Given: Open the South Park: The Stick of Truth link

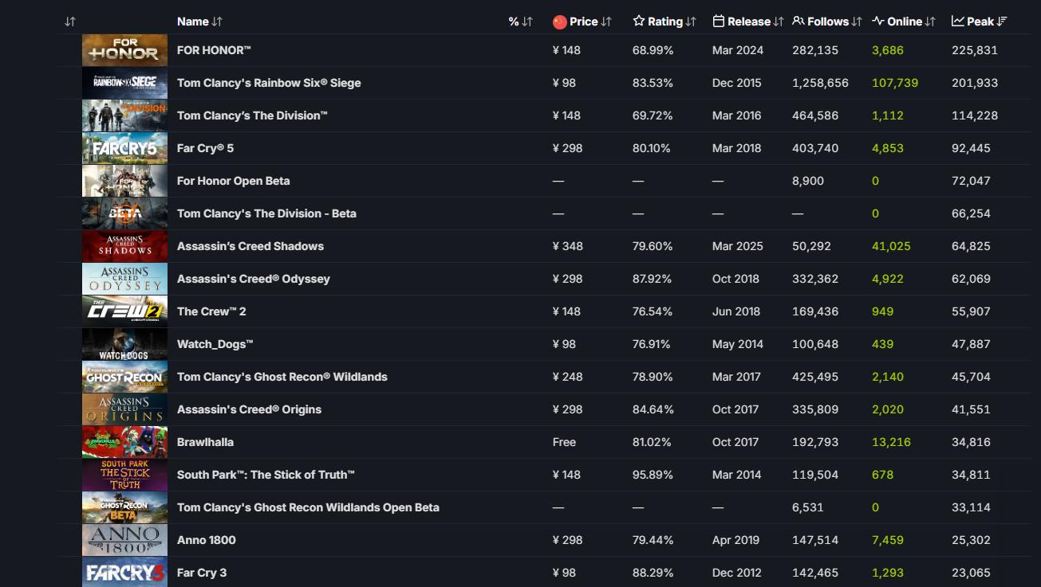Looking at the screenshot, I should pos(266,475).
